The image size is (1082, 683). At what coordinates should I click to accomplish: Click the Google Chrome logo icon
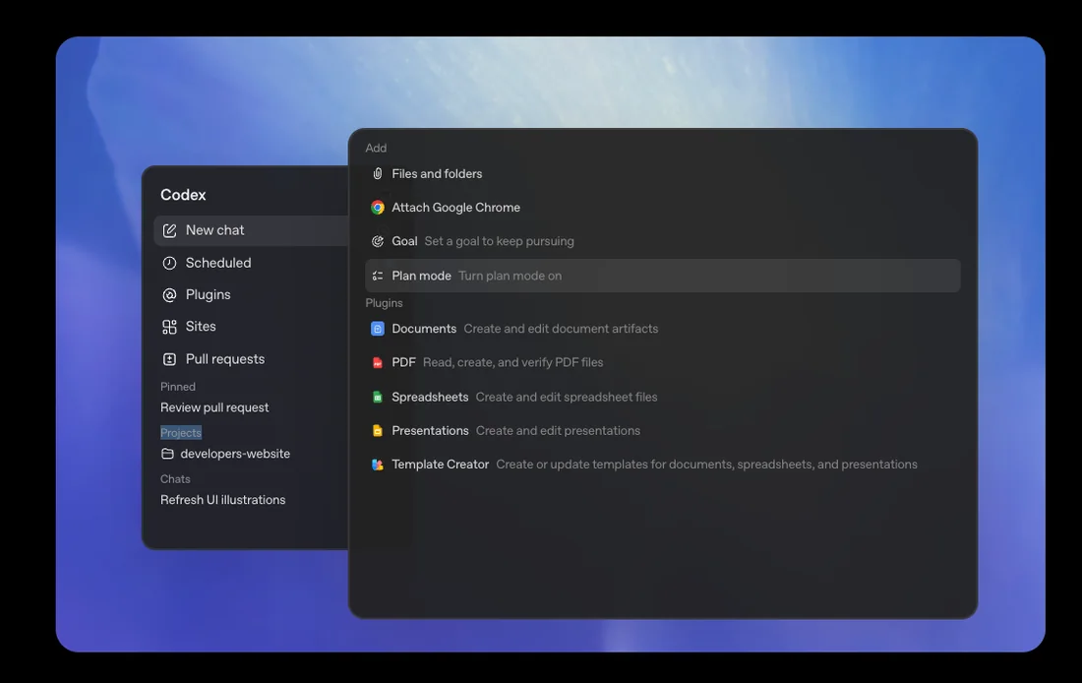point(378,208)
